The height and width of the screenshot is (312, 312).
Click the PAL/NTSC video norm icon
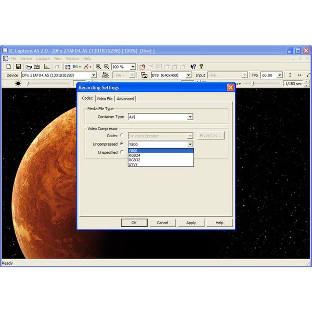pos(106,75)
